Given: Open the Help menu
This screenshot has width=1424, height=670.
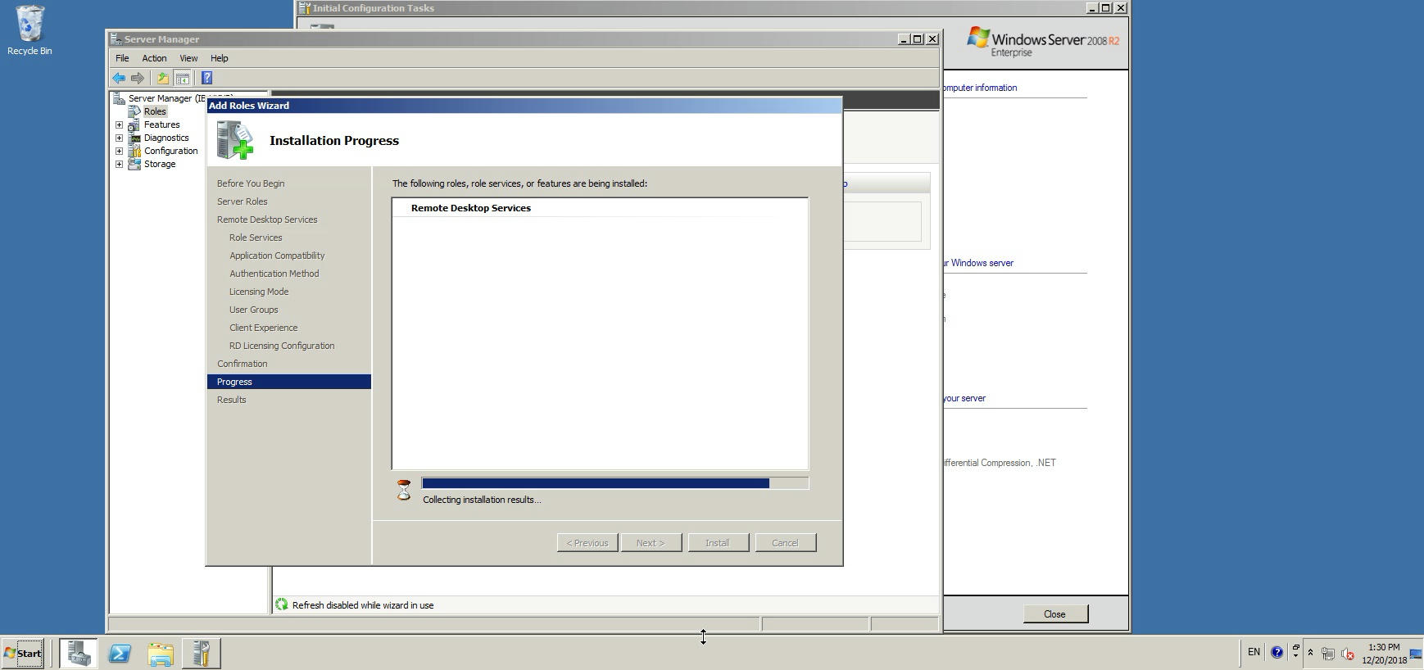Looking at the screenshot, I should (219, 58).
